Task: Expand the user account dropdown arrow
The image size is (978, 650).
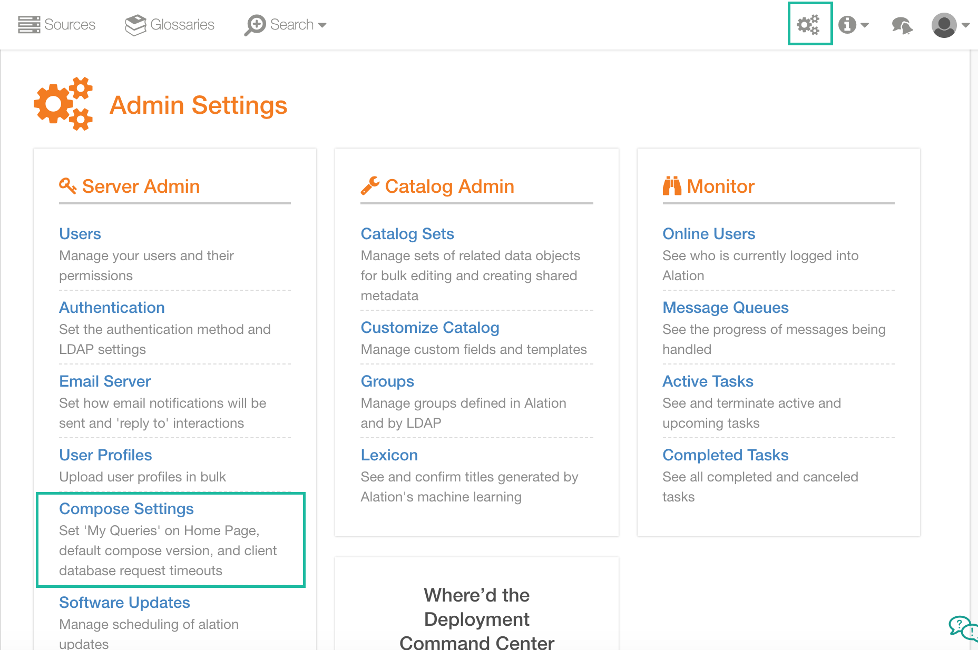Action: tap(965, 25)
